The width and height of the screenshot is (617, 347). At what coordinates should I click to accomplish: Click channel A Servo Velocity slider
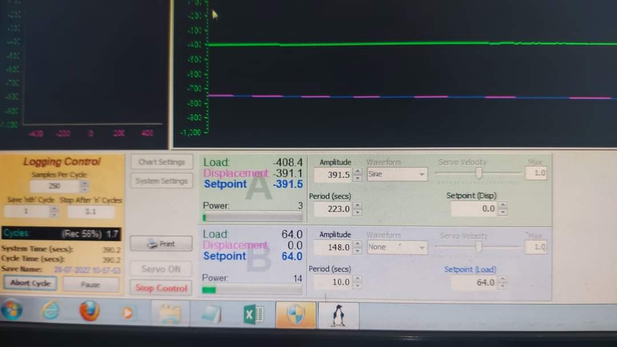[x=479, y=173]
